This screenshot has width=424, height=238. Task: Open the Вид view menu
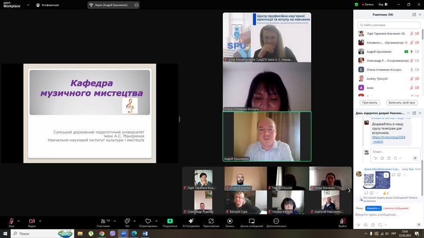(x=383, y=5)
